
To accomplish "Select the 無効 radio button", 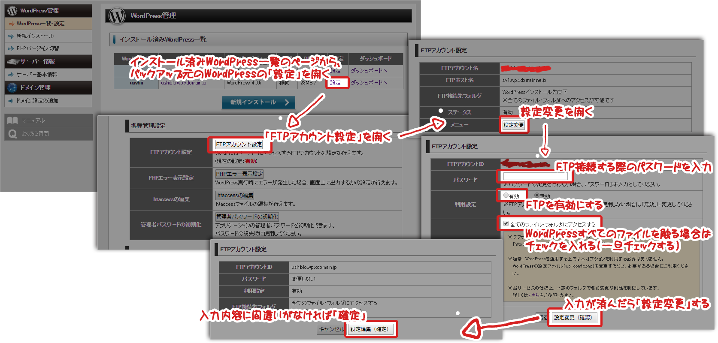I will click(x=537, y=196).
